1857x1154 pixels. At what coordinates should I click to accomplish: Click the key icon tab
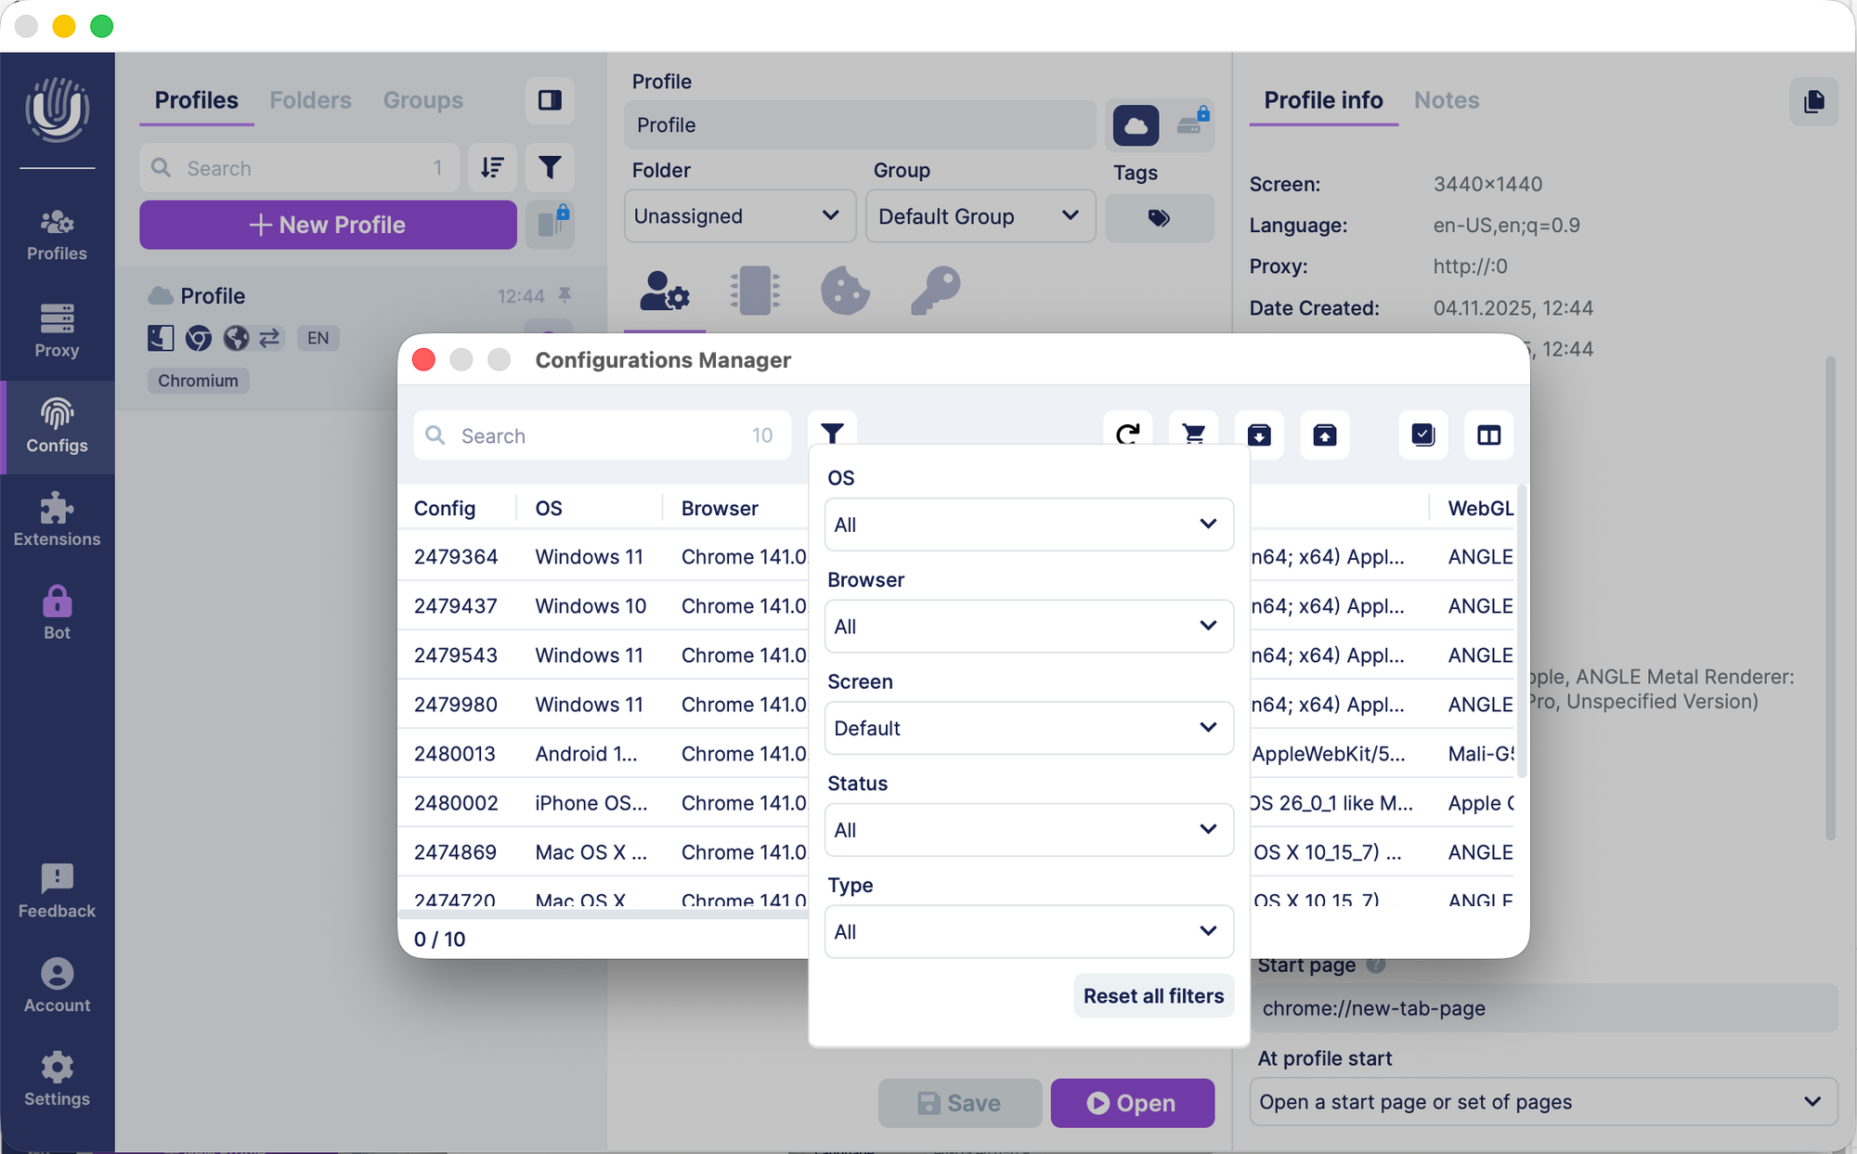(935, 291)
